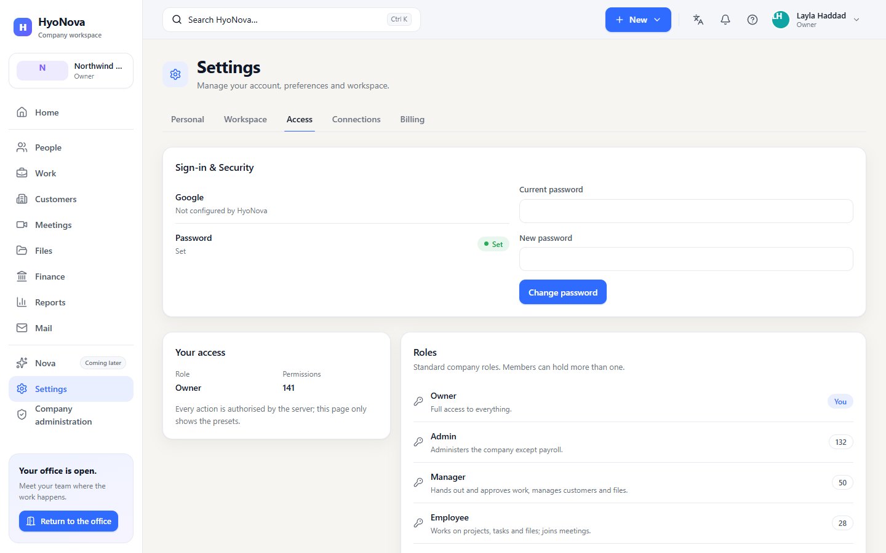Click the Change password button
This screenshot has width=886, height=553.
pyautogui.click(x=563, y=292)
